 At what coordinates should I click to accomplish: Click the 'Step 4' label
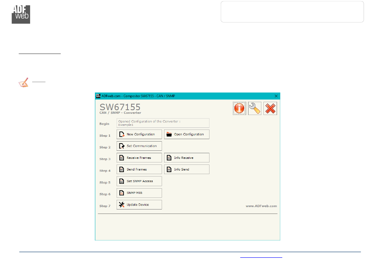pyautogui.click(x=105, y=171)
